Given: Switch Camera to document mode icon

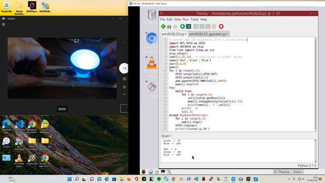Looking at the screenshot, I should [x=124, y=87].
